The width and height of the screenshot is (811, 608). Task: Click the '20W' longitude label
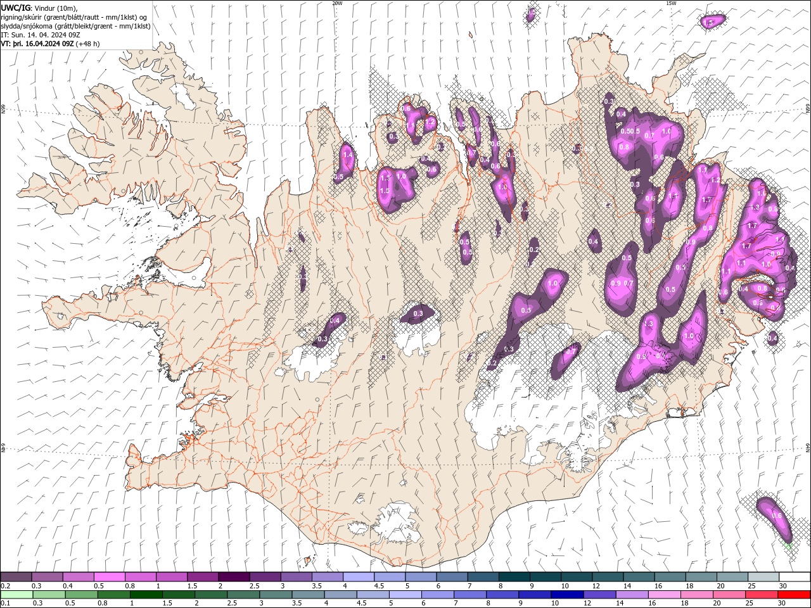pos(337,3)
